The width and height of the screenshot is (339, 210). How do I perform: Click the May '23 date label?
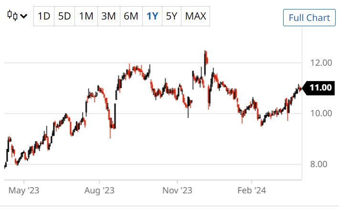click(x=24, y=190)
